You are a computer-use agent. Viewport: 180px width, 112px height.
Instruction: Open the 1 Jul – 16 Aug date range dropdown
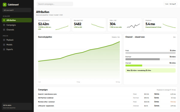tap(170, 4)
